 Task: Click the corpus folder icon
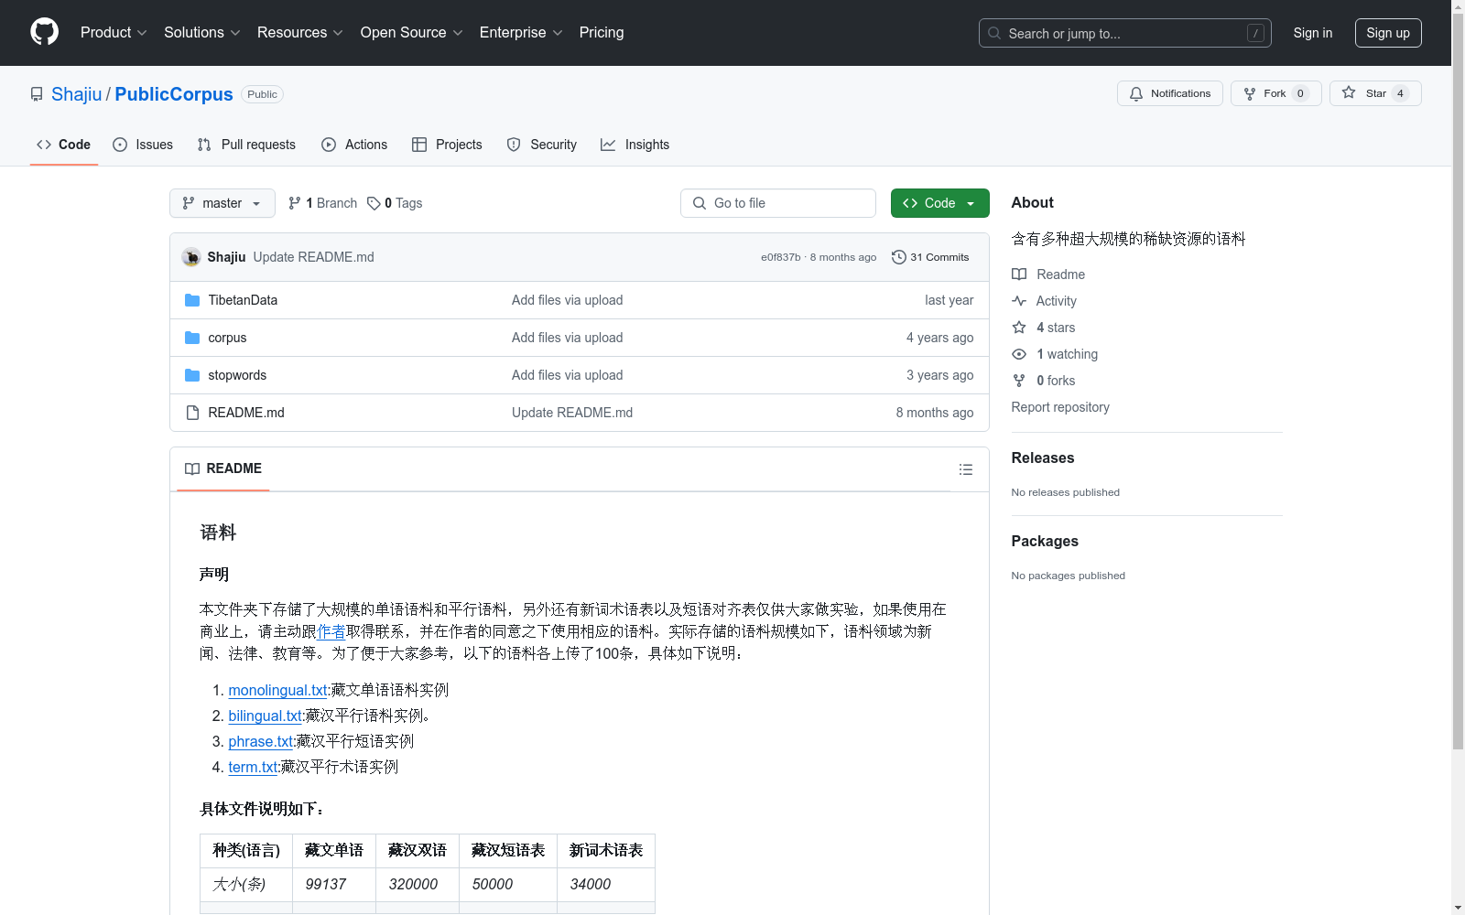point(192,338)
